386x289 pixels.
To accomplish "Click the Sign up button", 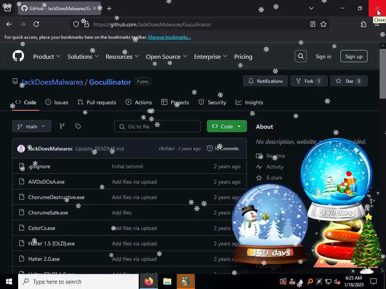I will pos(354,56).
